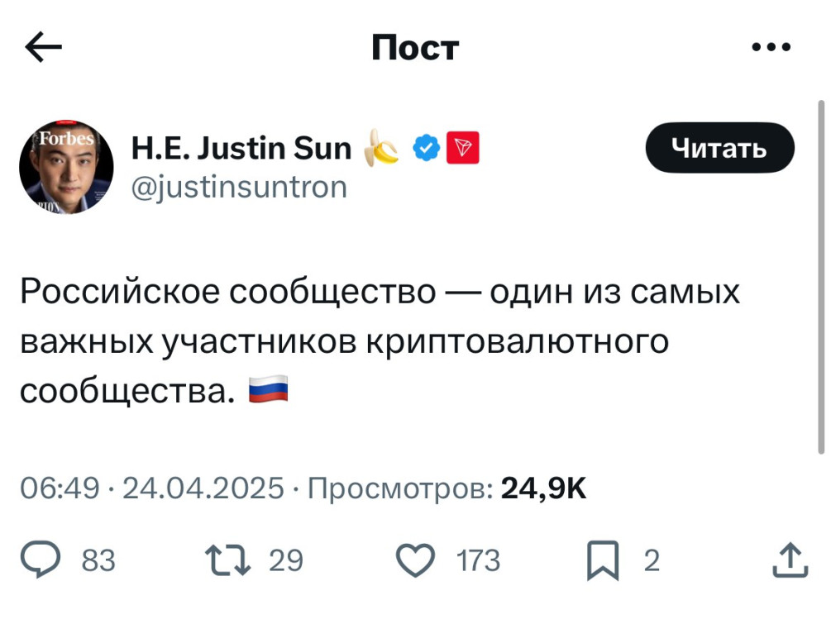Screen dimensions: 831x619
Task: Open Justin Sun's profile avatar
Action: (x=66, y=168)
